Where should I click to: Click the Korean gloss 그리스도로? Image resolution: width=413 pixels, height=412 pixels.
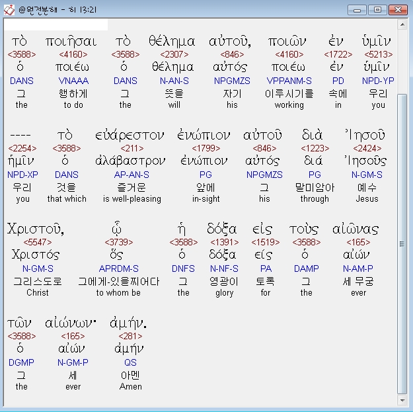click(x=38, y=281)
